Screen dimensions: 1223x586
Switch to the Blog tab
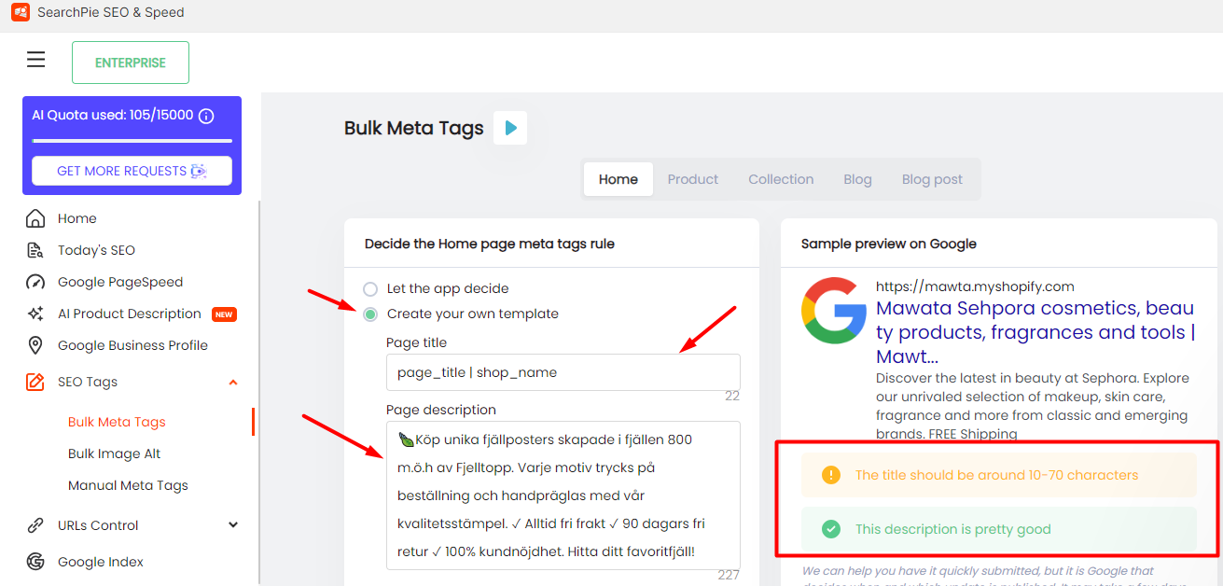coord(857,179)
